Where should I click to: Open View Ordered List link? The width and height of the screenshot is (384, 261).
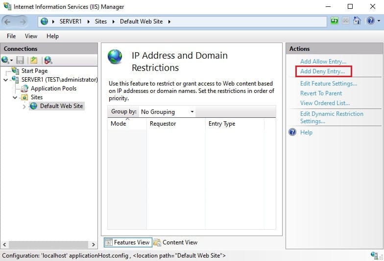325,103
